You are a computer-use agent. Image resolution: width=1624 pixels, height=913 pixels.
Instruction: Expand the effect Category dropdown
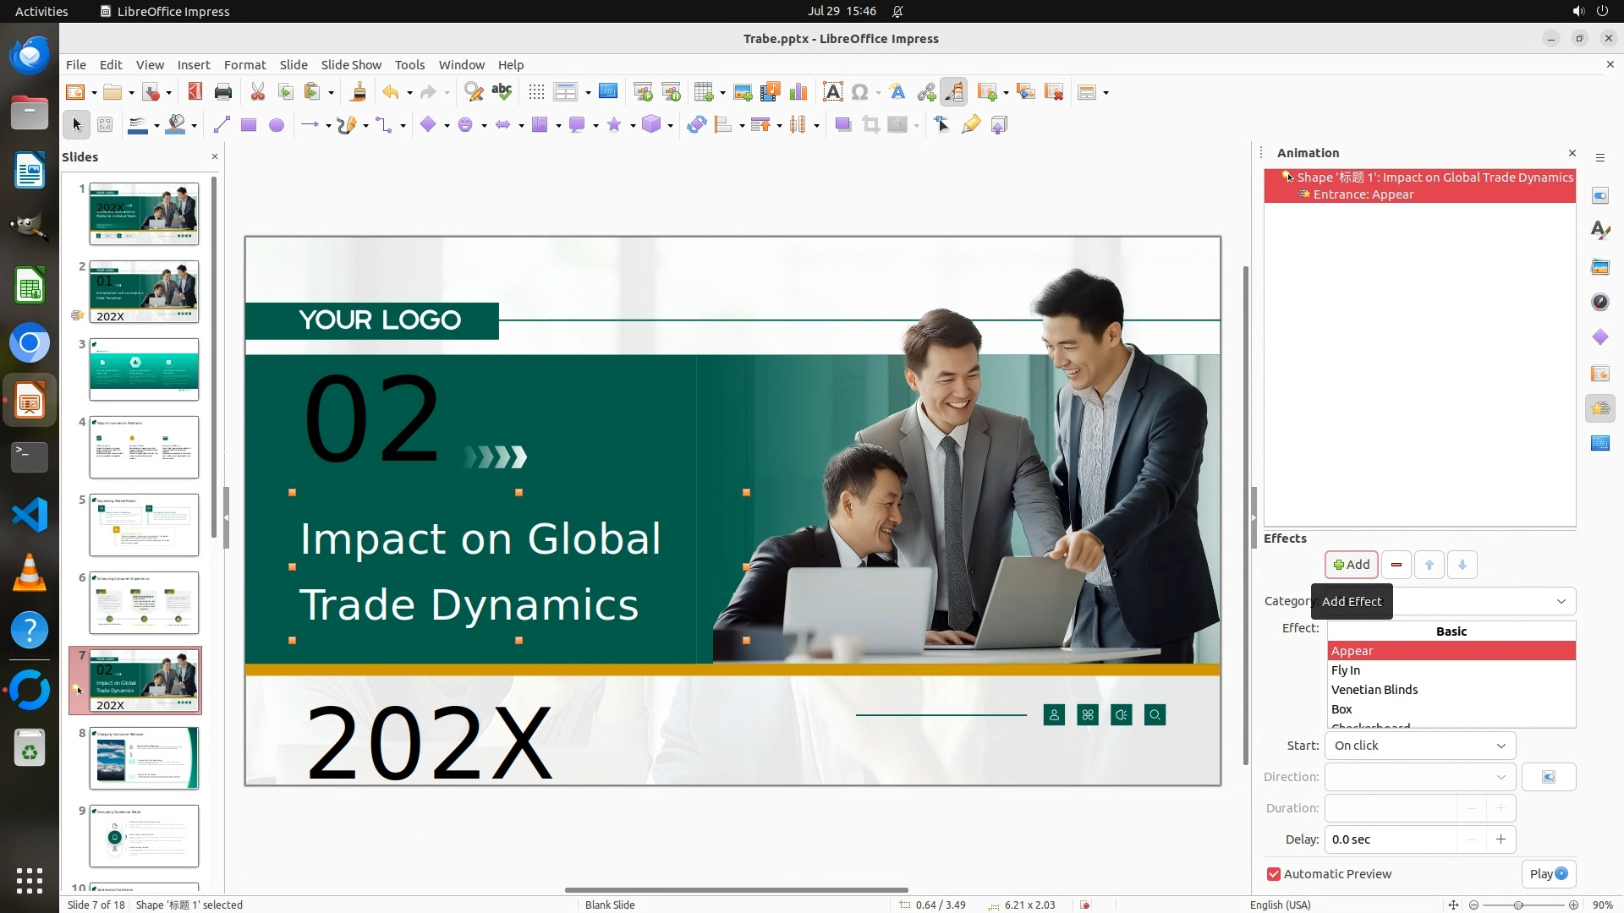click(x=1561, y=601)
